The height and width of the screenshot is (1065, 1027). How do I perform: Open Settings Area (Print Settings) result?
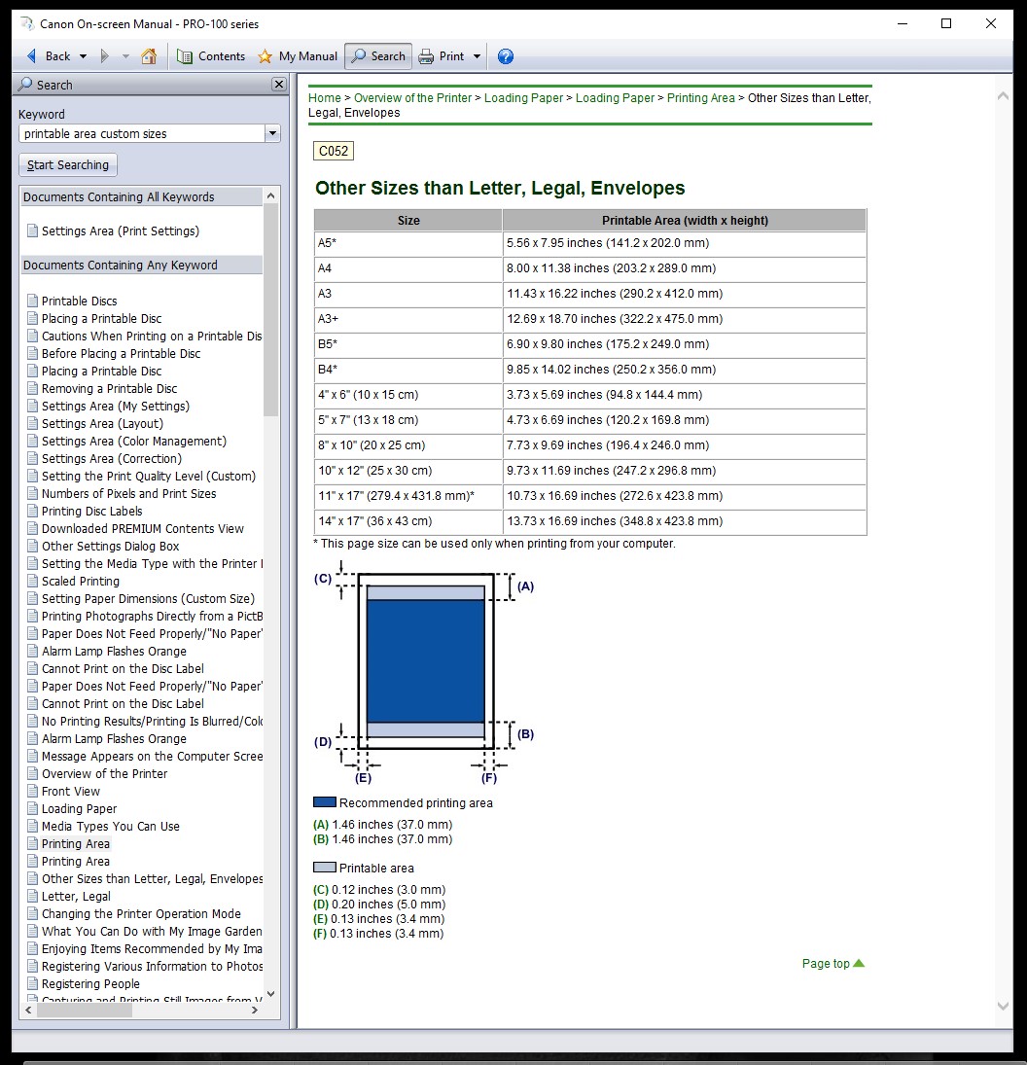click(x=120, y=231)
